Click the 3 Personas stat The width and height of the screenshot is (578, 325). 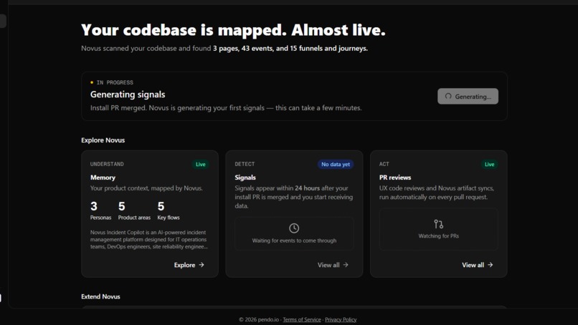coord(100,210)
